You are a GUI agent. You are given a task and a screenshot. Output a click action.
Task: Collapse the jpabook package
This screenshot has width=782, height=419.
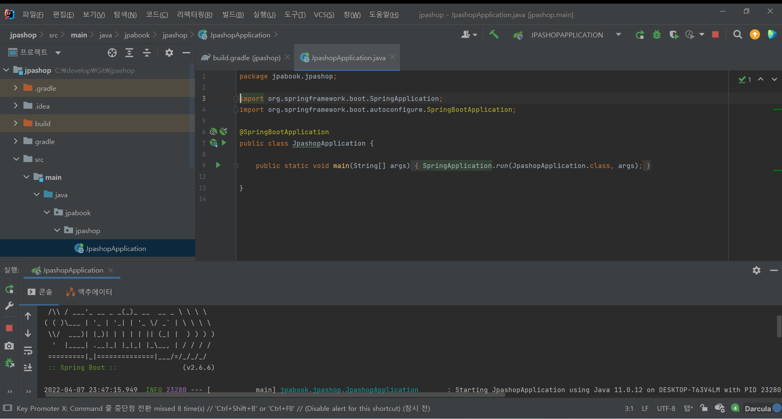[47, 212]
